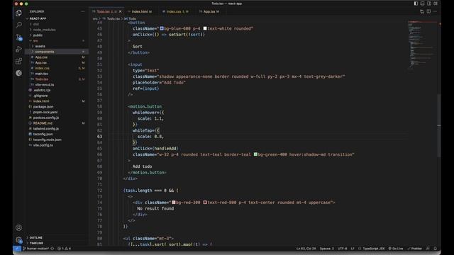Viewport: 454px width, 255px height.
Task: Open the Accounts menu icon
Action: click(x=19, y=228)
